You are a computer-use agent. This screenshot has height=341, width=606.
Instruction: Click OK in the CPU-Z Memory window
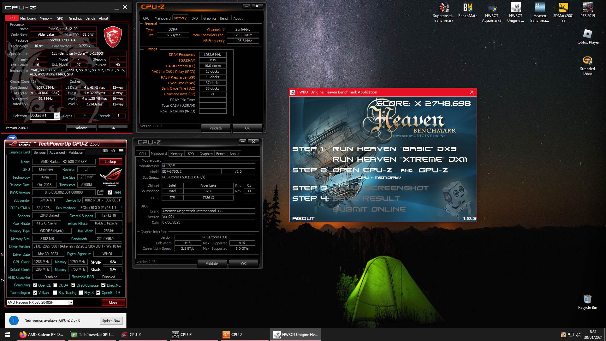[x=247, y=128]
